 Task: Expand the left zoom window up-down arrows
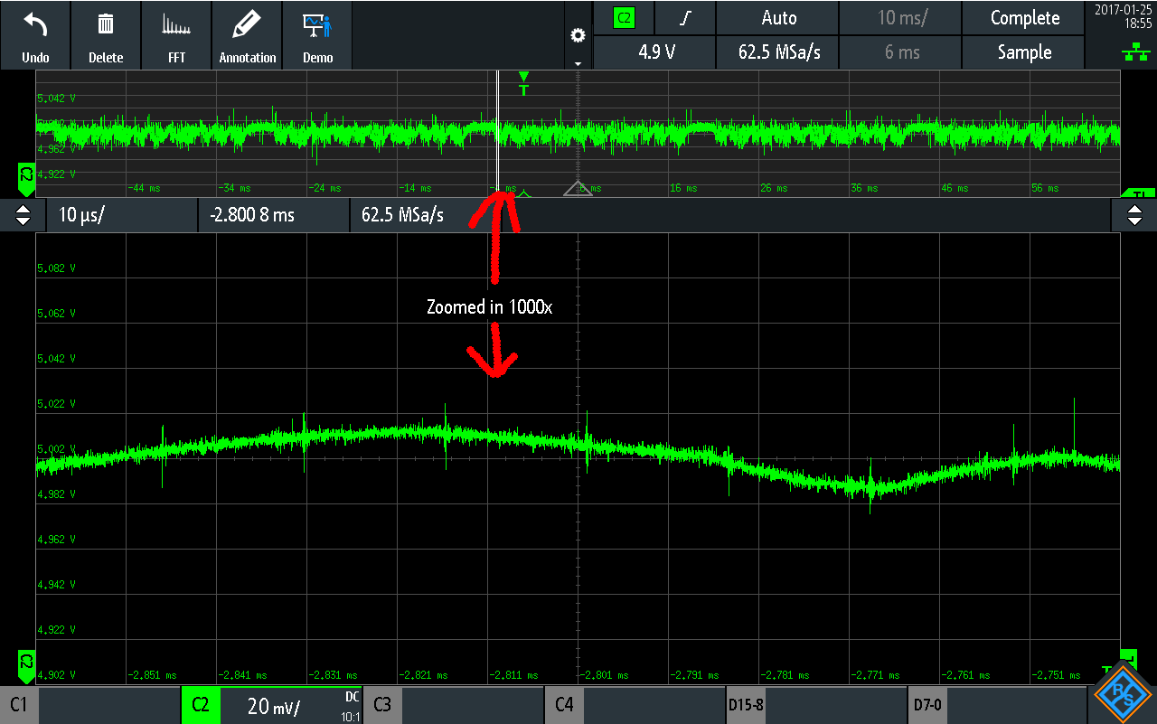[x=24, y=215]
